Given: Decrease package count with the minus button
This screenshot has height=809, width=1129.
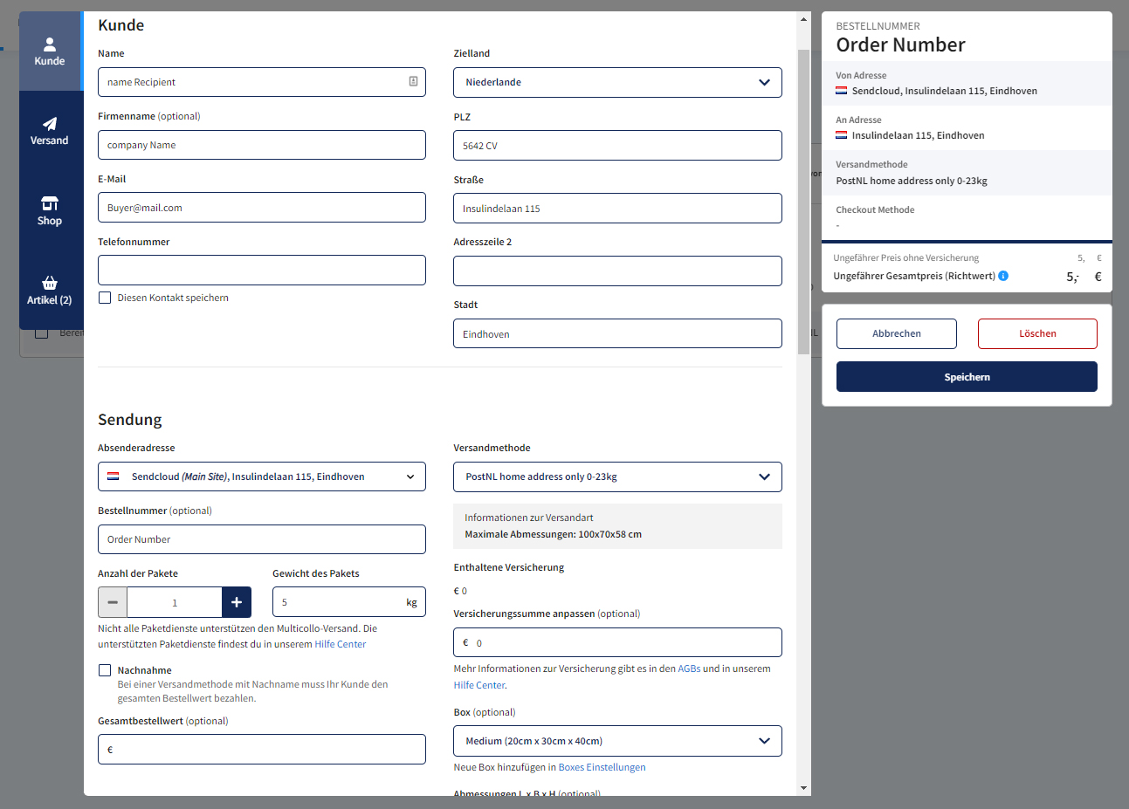Looking at the screenshot, I should [113, 602].
